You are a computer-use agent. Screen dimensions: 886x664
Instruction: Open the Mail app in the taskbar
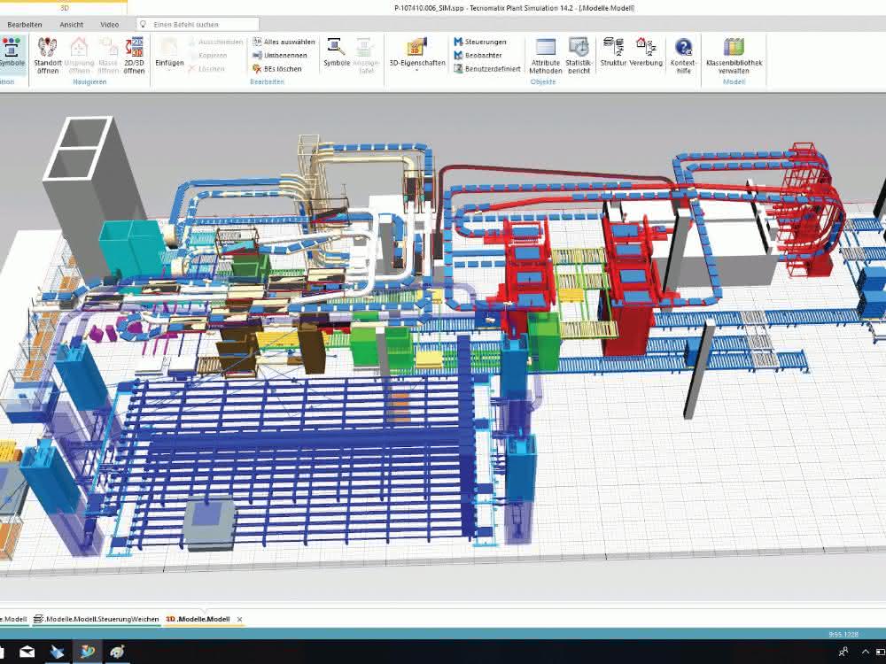tap(27, 652)
